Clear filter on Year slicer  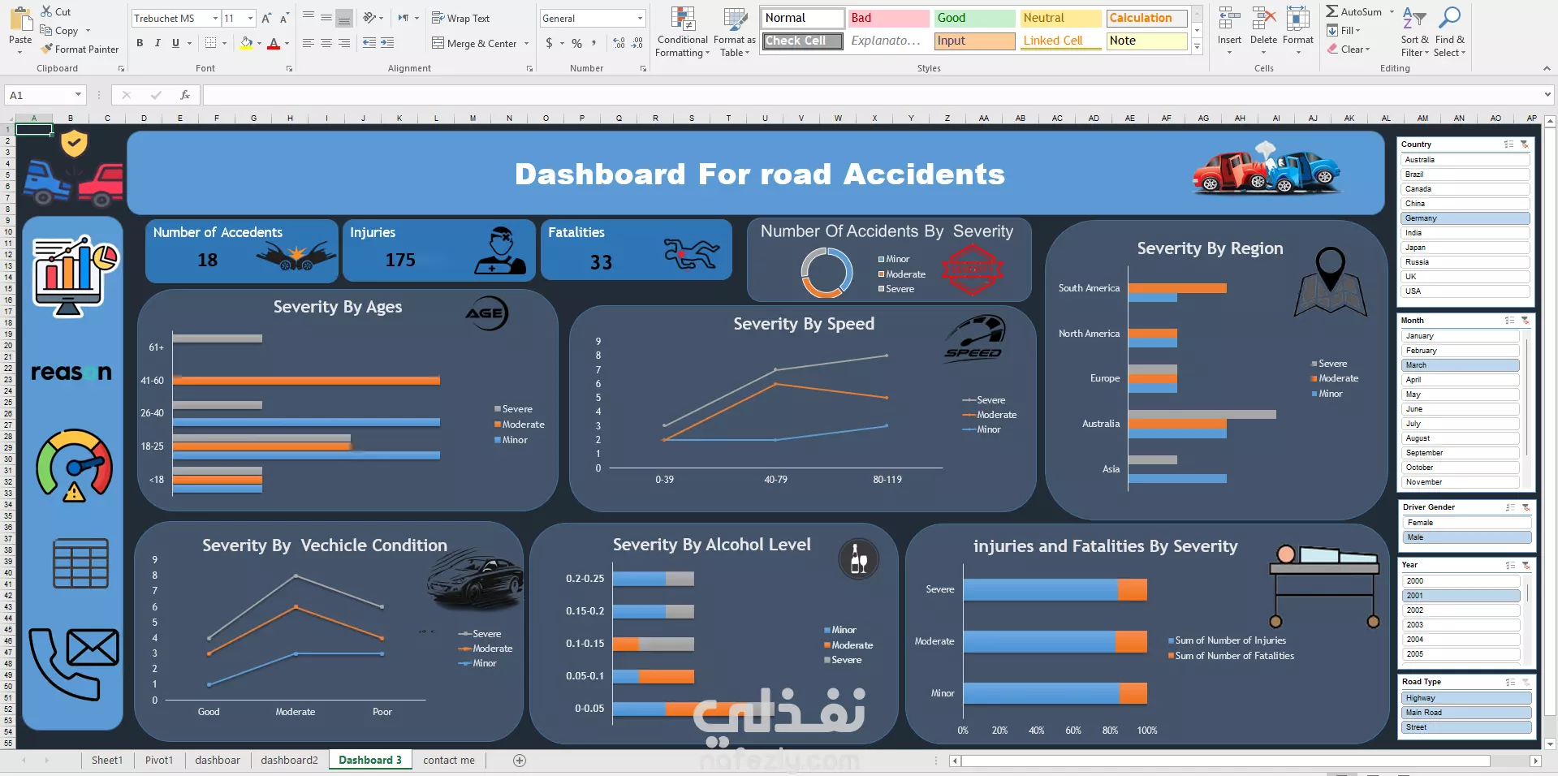1526,565
